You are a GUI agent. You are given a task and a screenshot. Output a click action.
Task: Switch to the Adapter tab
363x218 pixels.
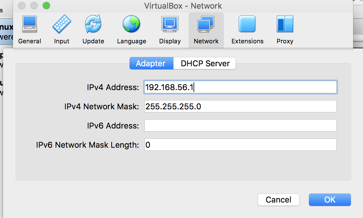[x=152, y=63]
